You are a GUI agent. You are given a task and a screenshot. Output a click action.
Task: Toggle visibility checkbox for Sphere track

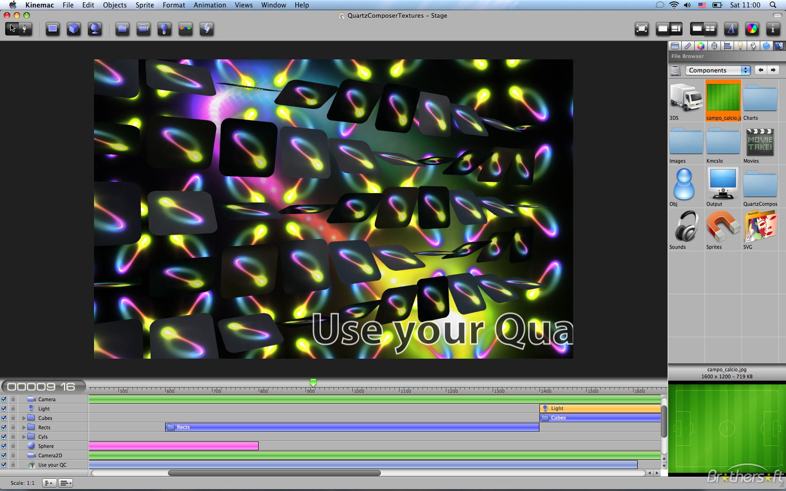click(x=4, y=446)
